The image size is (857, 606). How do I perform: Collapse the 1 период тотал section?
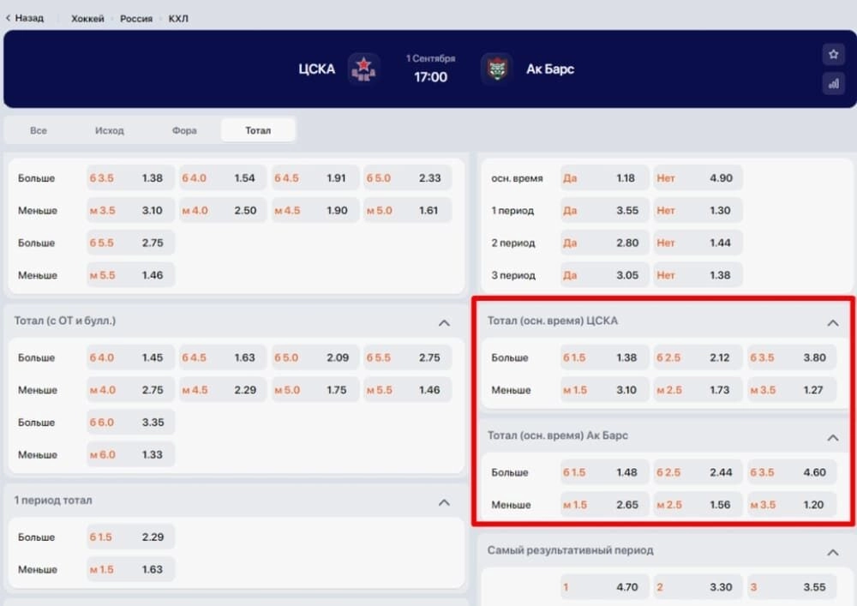tap(444, 502)
